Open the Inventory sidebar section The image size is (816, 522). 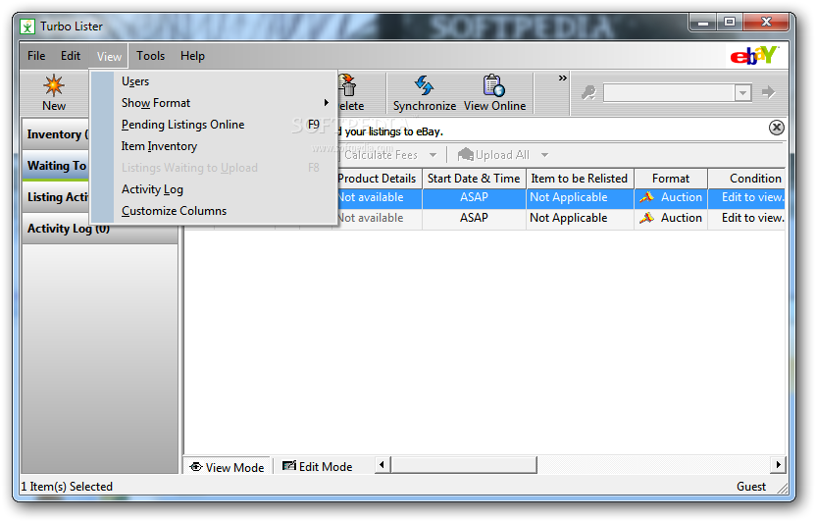pos(56,134)
